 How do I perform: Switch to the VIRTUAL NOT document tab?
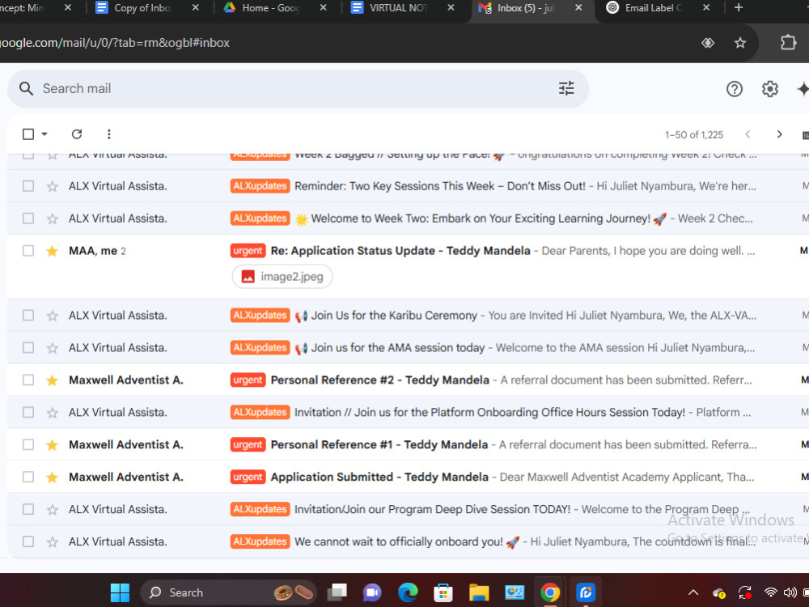404,8
